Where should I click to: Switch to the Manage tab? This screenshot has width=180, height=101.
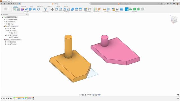pos(66,6)
